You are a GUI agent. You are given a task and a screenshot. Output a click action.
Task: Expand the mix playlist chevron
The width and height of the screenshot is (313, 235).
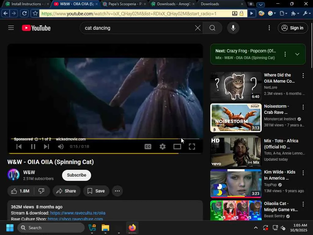(297, 54)
